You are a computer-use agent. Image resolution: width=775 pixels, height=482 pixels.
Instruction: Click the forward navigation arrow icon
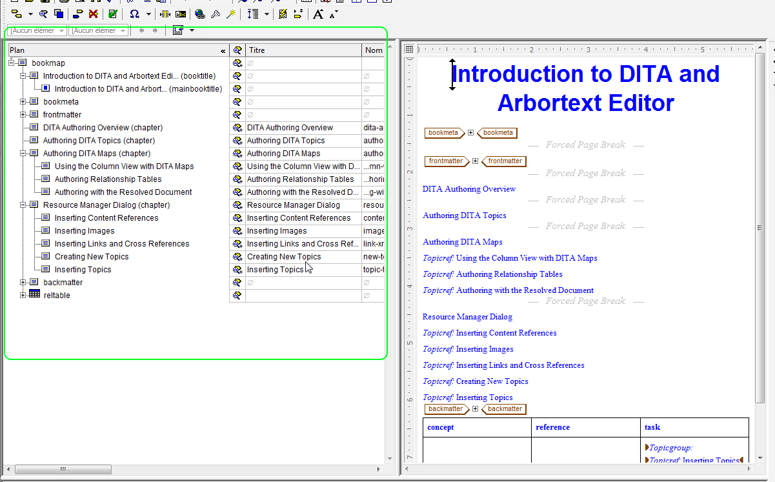(x=156, y=30)
